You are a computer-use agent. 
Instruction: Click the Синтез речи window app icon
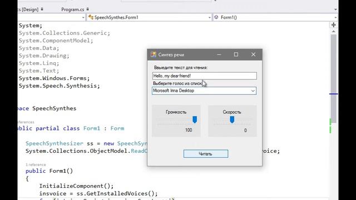point(154,54)
